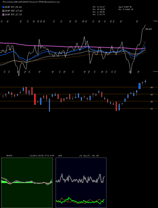Screen dimensions: 158x208
Task: Open the green MACD indicator chart
Action: (x=27, y=183)
